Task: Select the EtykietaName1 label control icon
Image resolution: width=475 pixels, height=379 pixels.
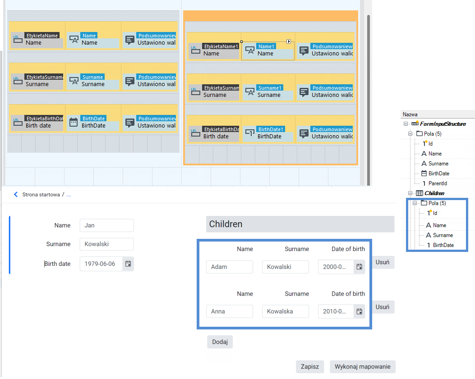Action: 196,50
